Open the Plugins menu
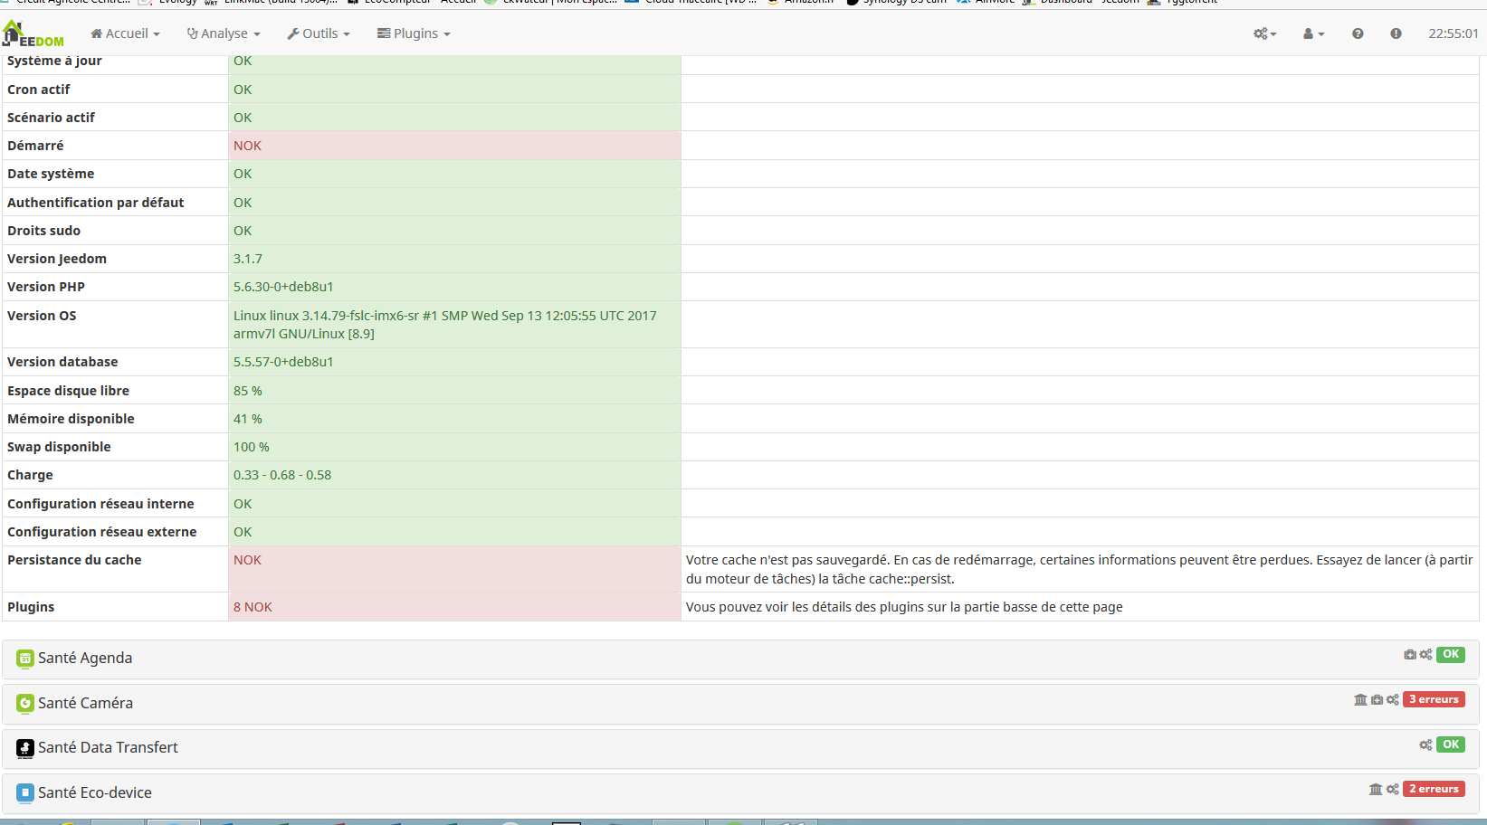The image size is (1487, 825). tap(414, 33)
